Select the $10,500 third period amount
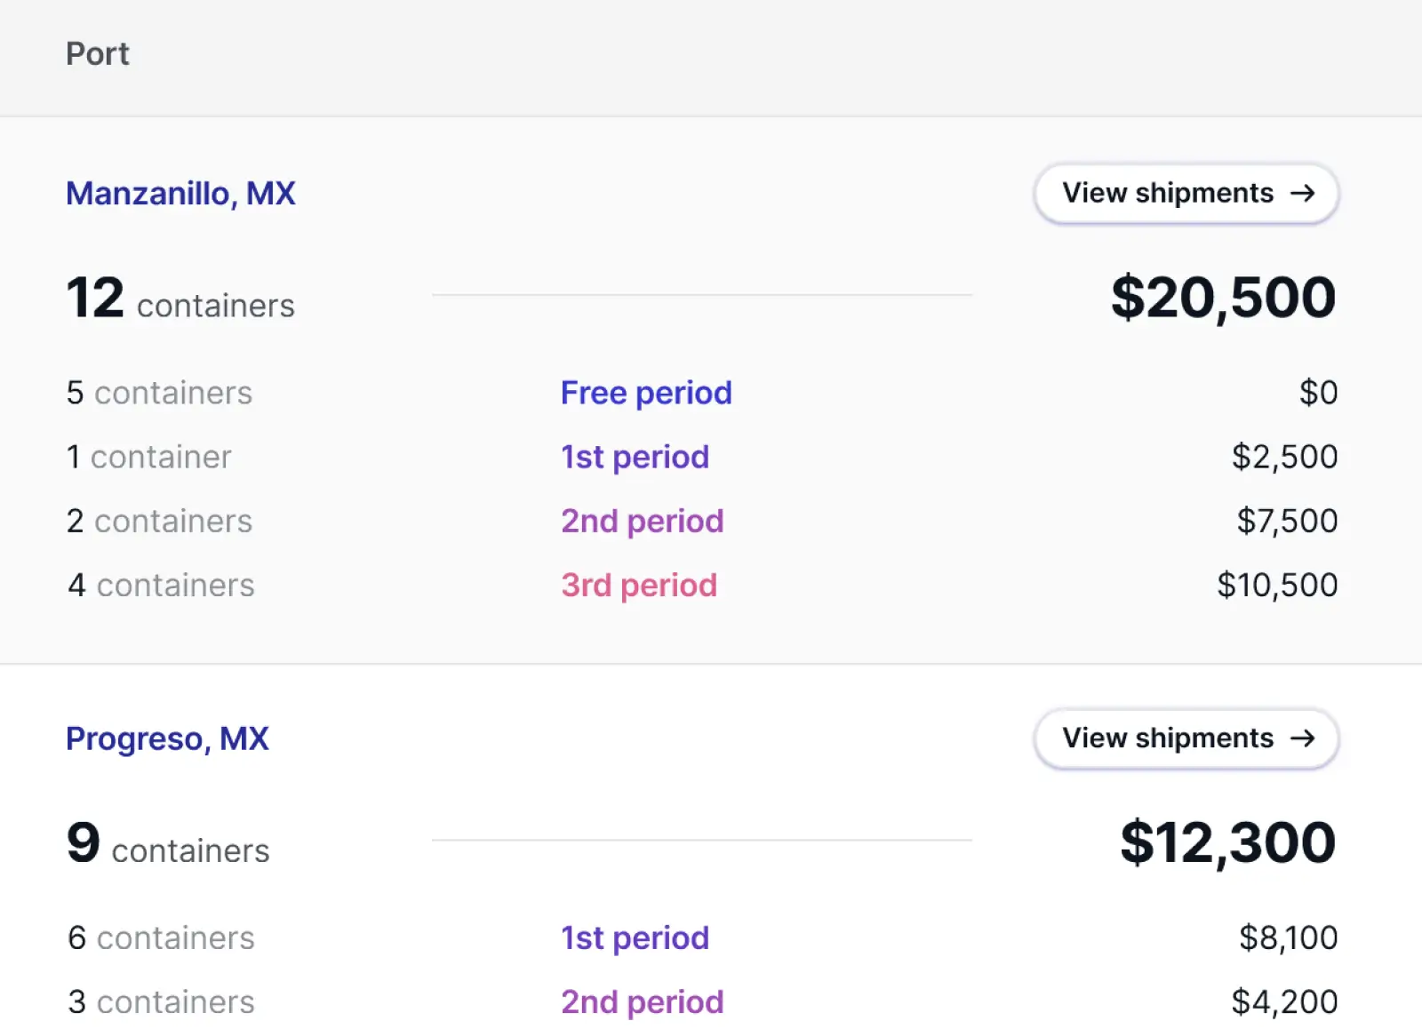This screenshot has height=1029, width=1422. 1277,585
